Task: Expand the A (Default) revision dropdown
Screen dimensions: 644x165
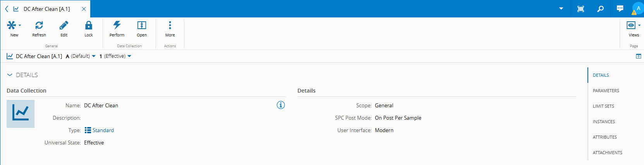Action: [94, 56]
